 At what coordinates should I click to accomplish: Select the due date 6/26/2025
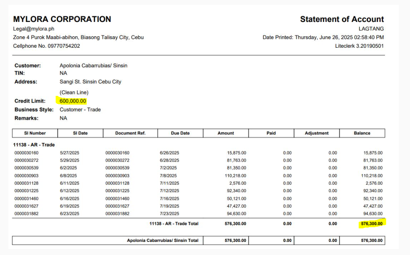point(169,153)
